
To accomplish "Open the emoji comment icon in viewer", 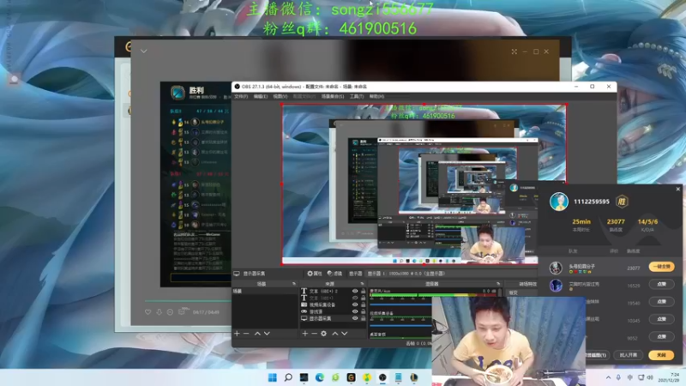I will click(x=170, y=312).
